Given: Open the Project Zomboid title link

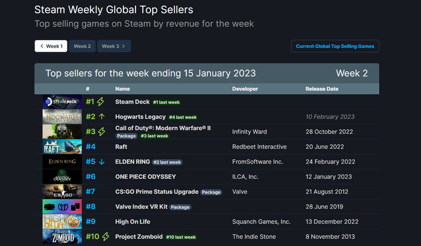Looking at the screenshot, I should tap(139, 237).
